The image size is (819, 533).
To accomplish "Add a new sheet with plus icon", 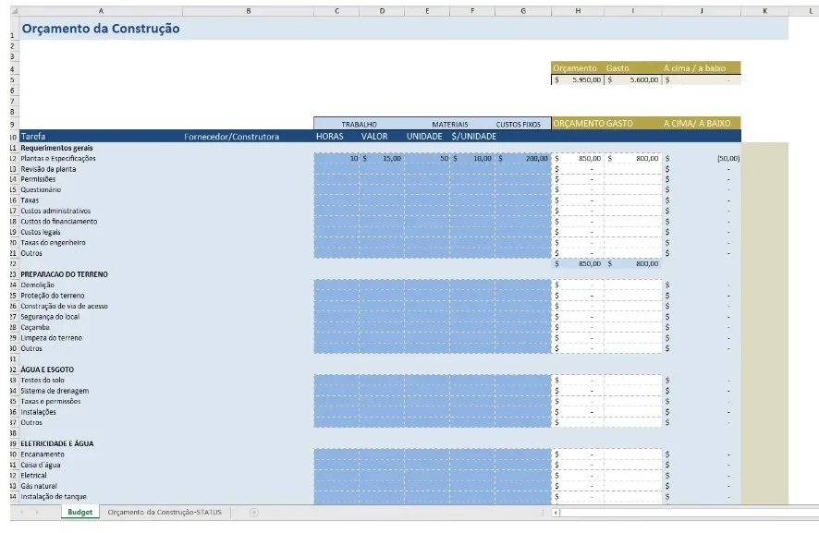I will 254,513.
